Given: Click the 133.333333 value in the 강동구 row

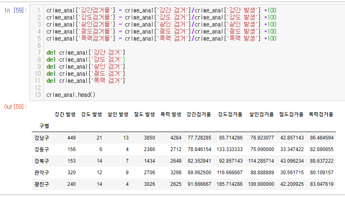Looking at the screenshot, I should click(230, 149).
